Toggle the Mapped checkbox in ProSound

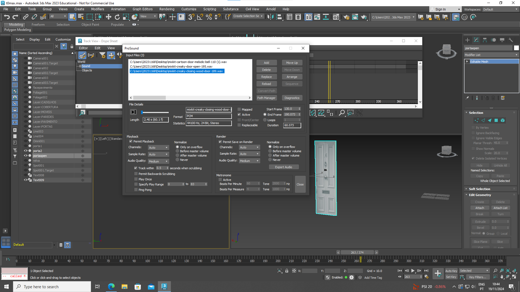239,109
